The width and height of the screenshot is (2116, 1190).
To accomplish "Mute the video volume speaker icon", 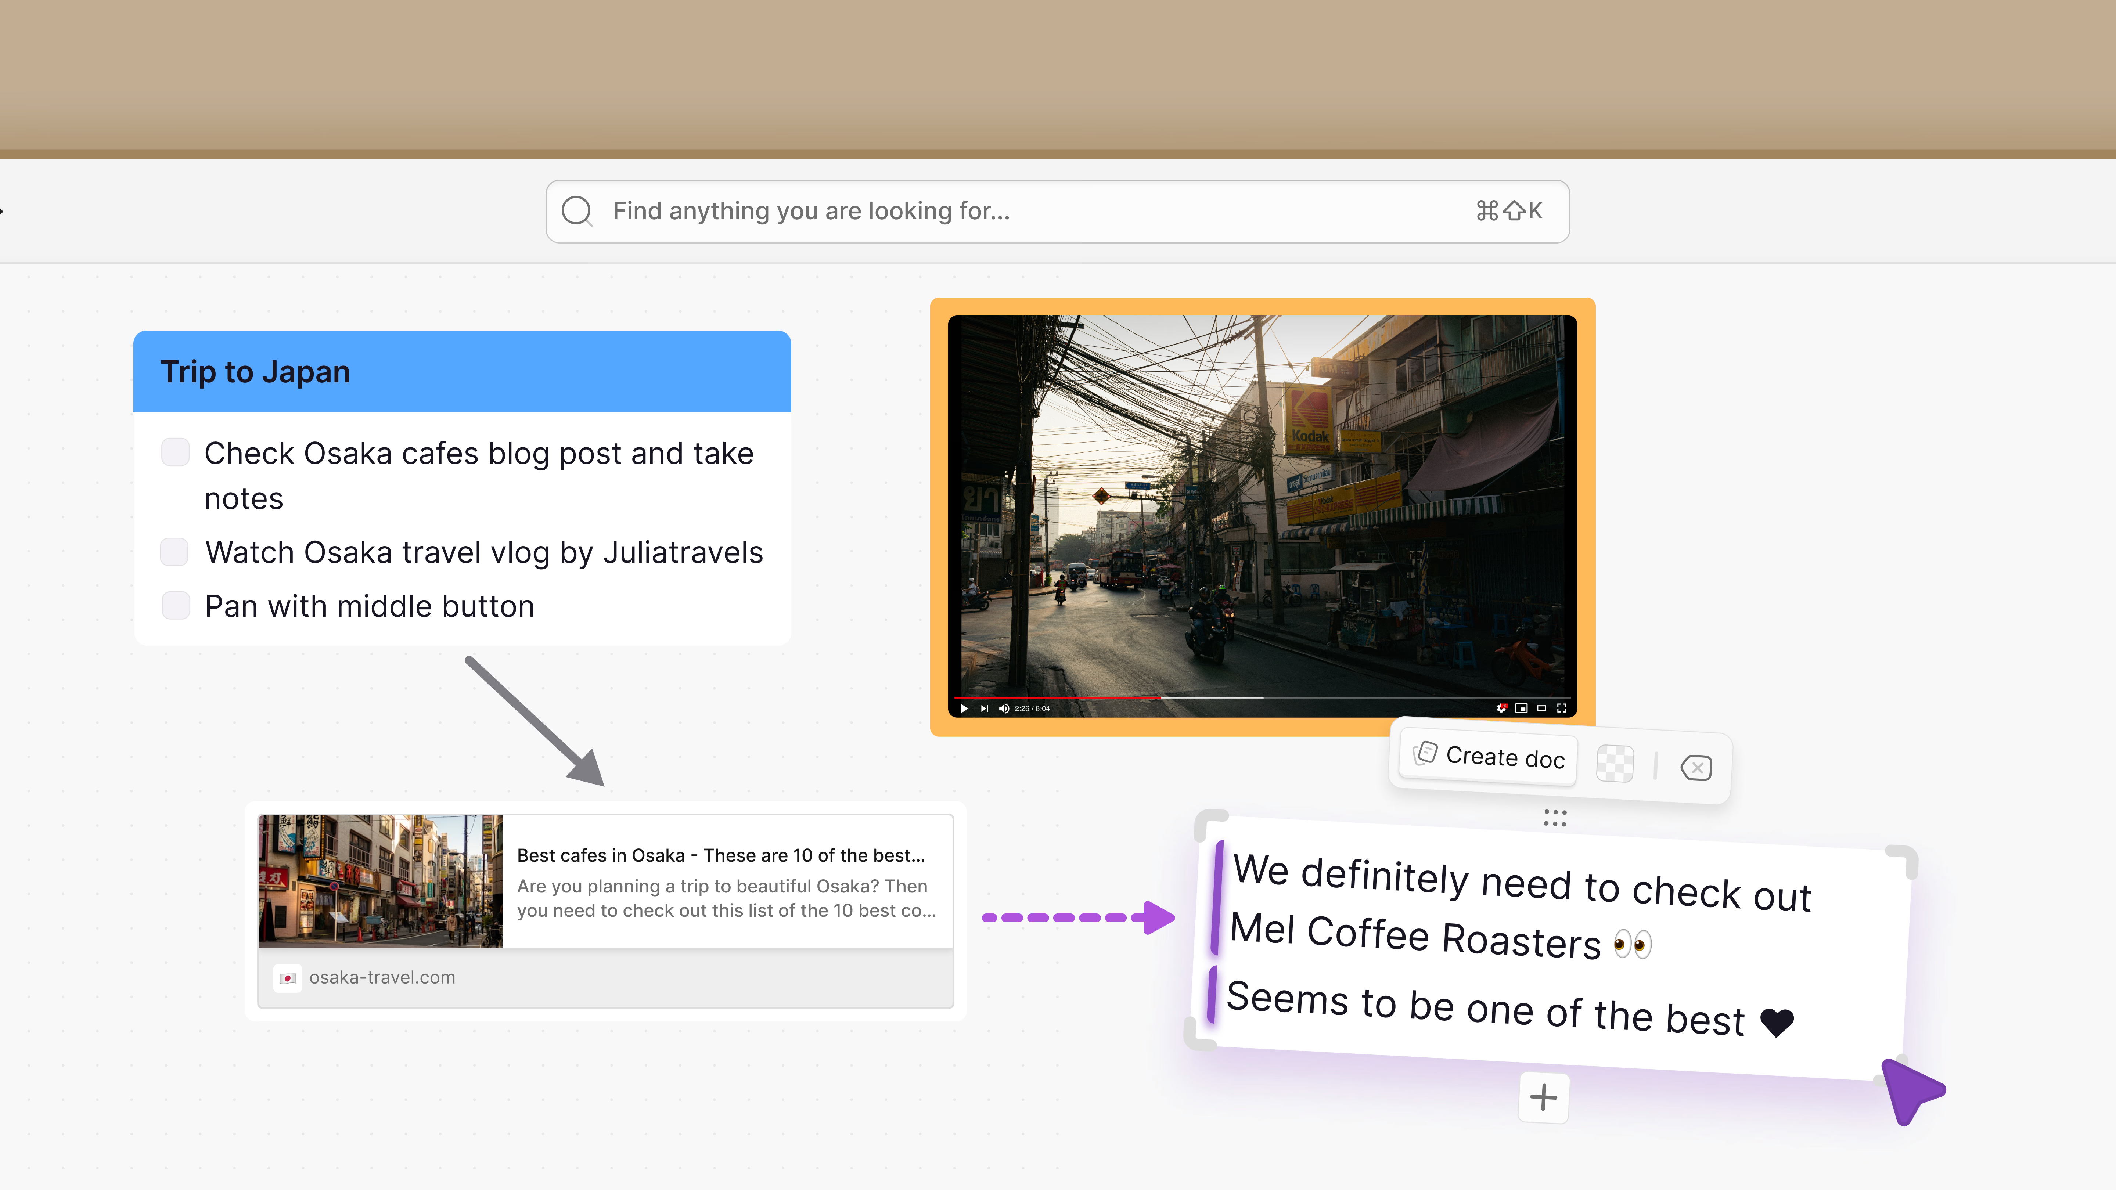I will point(1004,708).
